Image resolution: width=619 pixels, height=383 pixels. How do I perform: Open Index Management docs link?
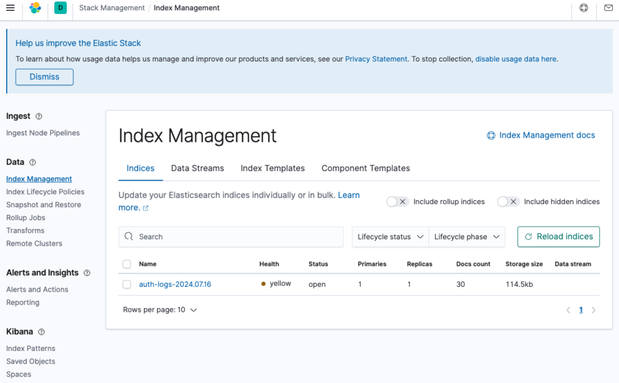pos(541,135)
